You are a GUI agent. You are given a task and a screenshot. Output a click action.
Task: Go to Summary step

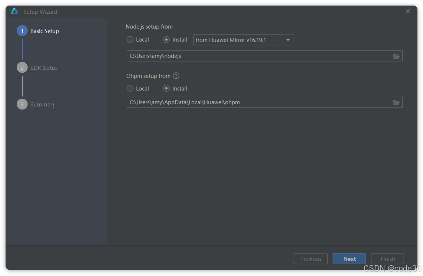[35, 105]
